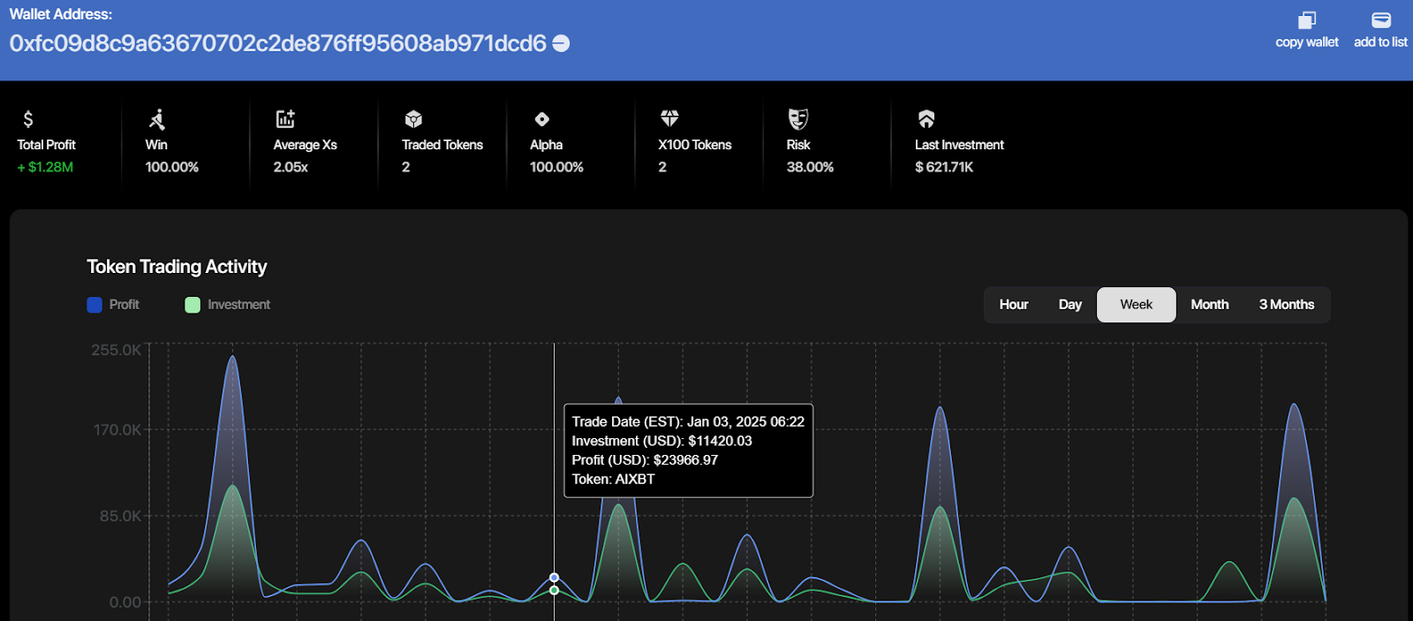
Task: Click the wallet address text
Action: pyautogui.click(x=278, y=43)
